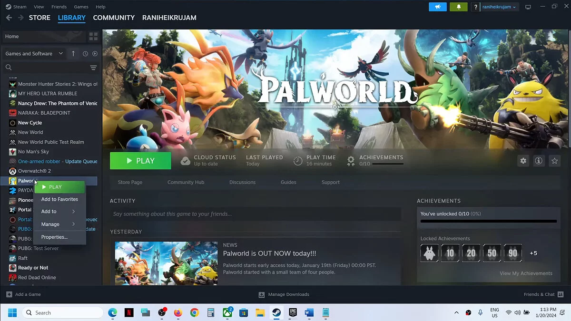Go to the STORE tab
The height and width of the screenshot is (321, 571).
click(x=39, y=18)
